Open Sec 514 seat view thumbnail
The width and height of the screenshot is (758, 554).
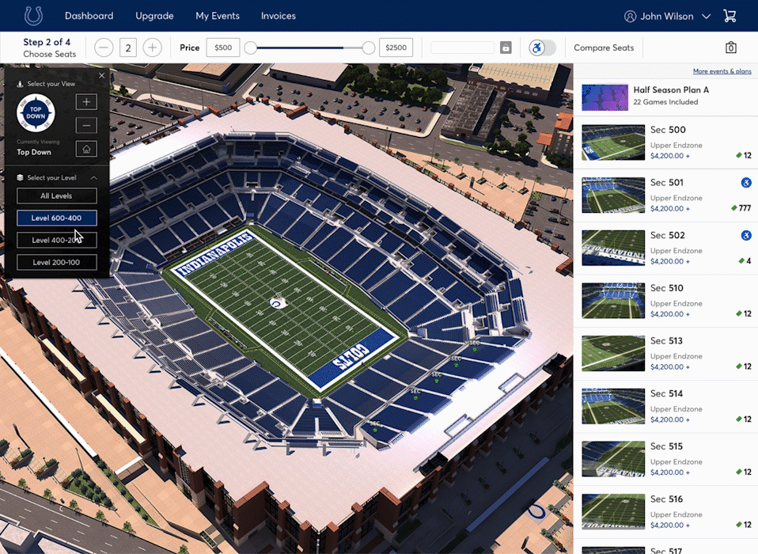613,406
